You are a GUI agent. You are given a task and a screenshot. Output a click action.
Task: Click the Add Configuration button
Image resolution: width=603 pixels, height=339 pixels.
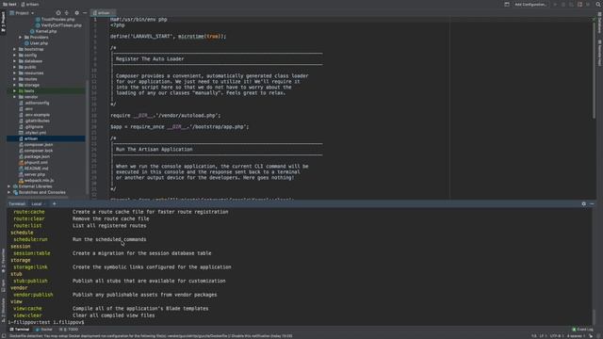pos(530,4)
